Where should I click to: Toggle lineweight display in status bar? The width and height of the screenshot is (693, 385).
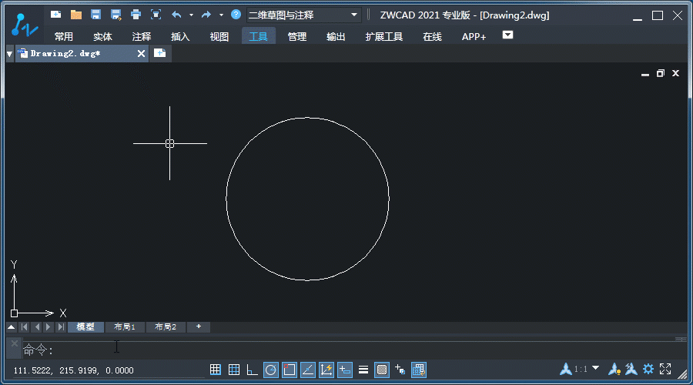363,370
